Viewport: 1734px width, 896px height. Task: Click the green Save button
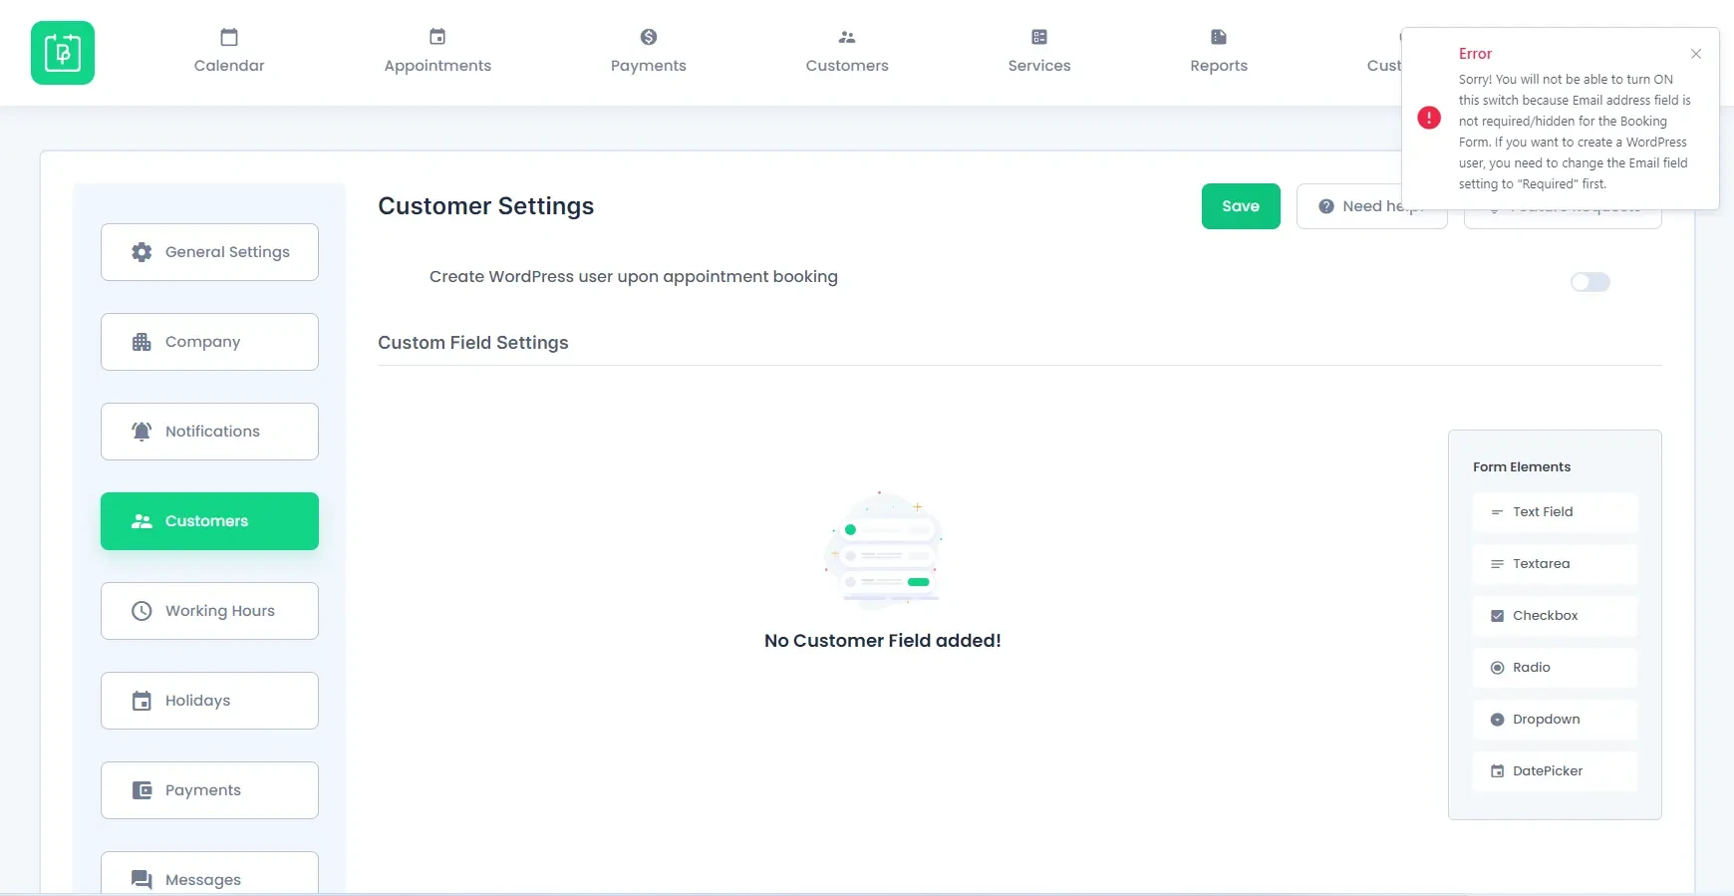1241,206
